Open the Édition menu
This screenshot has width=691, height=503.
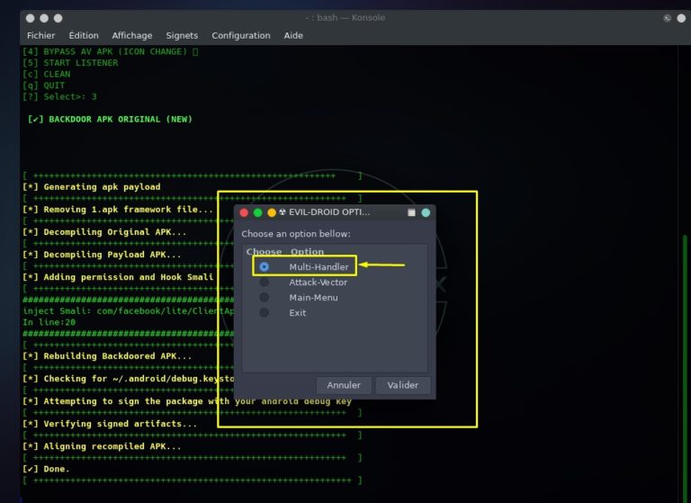tap(84, 36)
